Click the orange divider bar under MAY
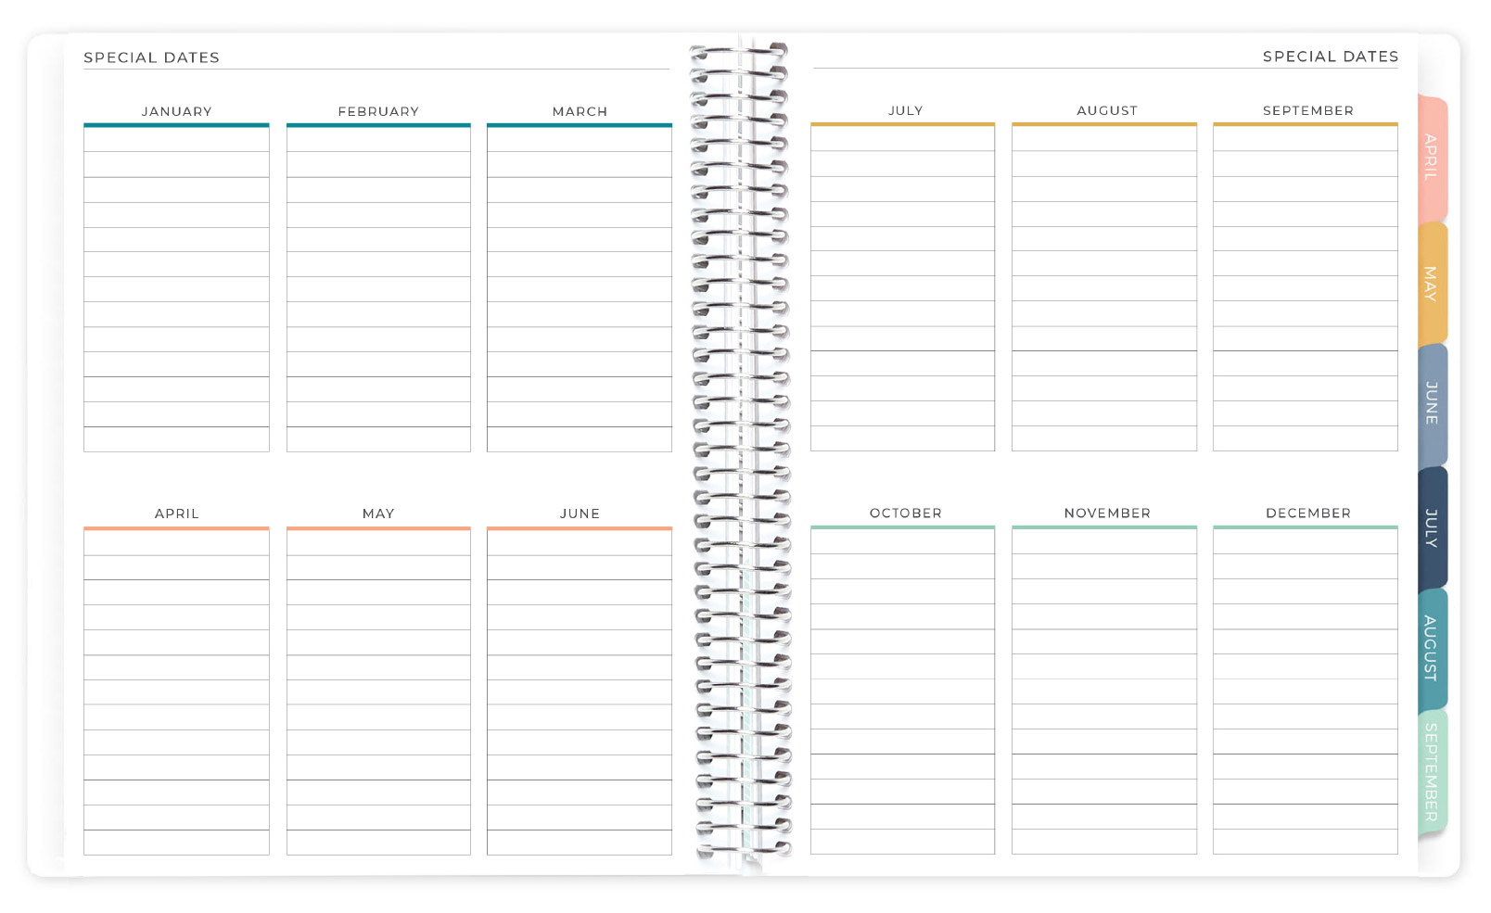This screenshot has height=913, width=1491. pos(377,528)
